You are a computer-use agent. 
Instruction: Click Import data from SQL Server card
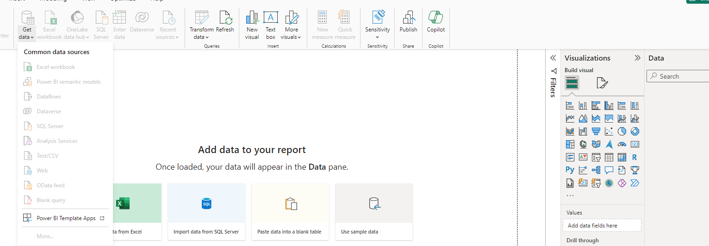point(206,212)
